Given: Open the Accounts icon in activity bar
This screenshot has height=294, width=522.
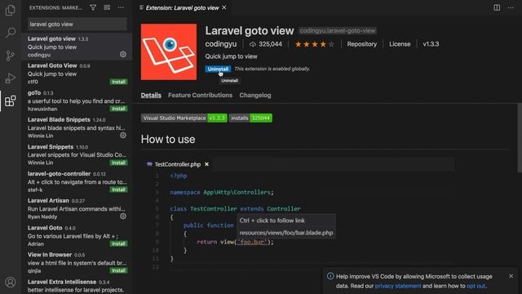Looking at the screenshot, I should point(11,283).
